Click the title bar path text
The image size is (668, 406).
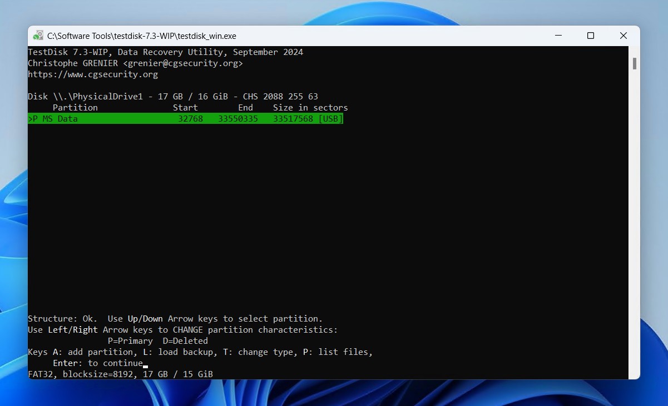[x=142, y=36]
